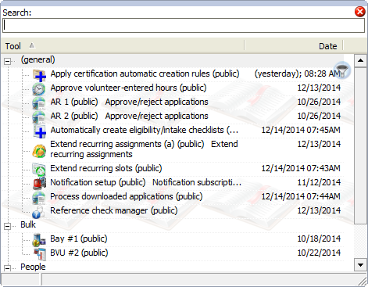
Task: Select Automatically create eligibility/intake checklists row
Action: coord(145,130)
